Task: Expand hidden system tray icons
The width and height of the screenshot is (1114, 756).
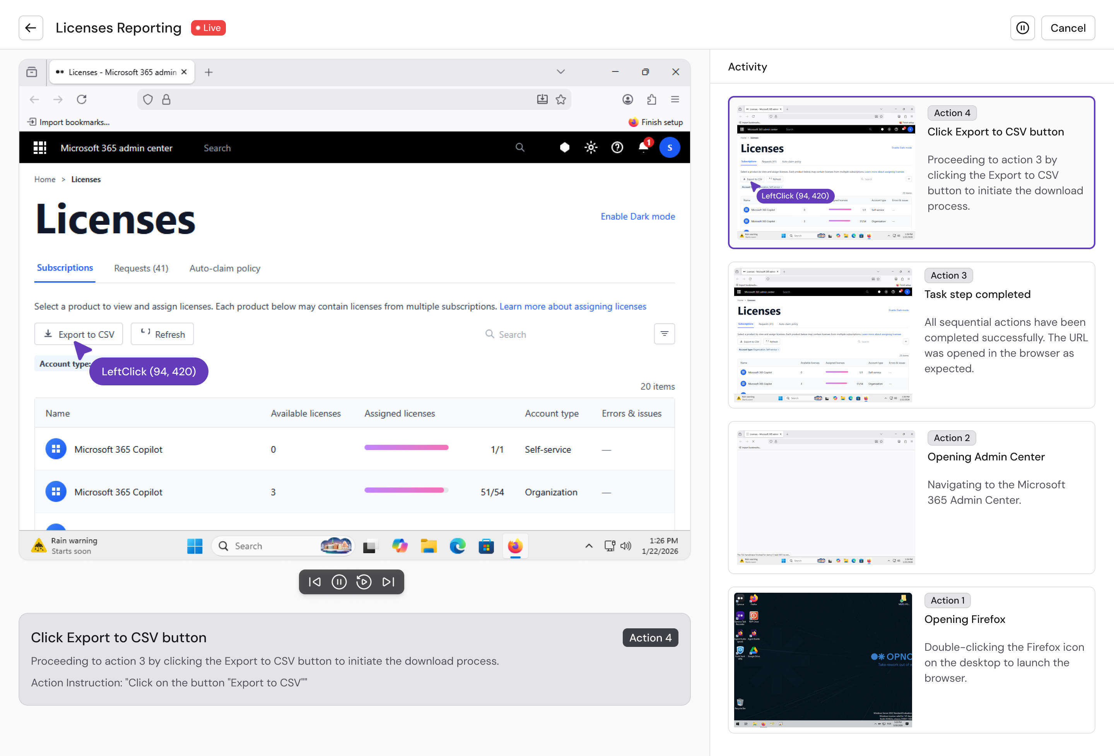Action: pyautogui.click(x=588, y=546)
